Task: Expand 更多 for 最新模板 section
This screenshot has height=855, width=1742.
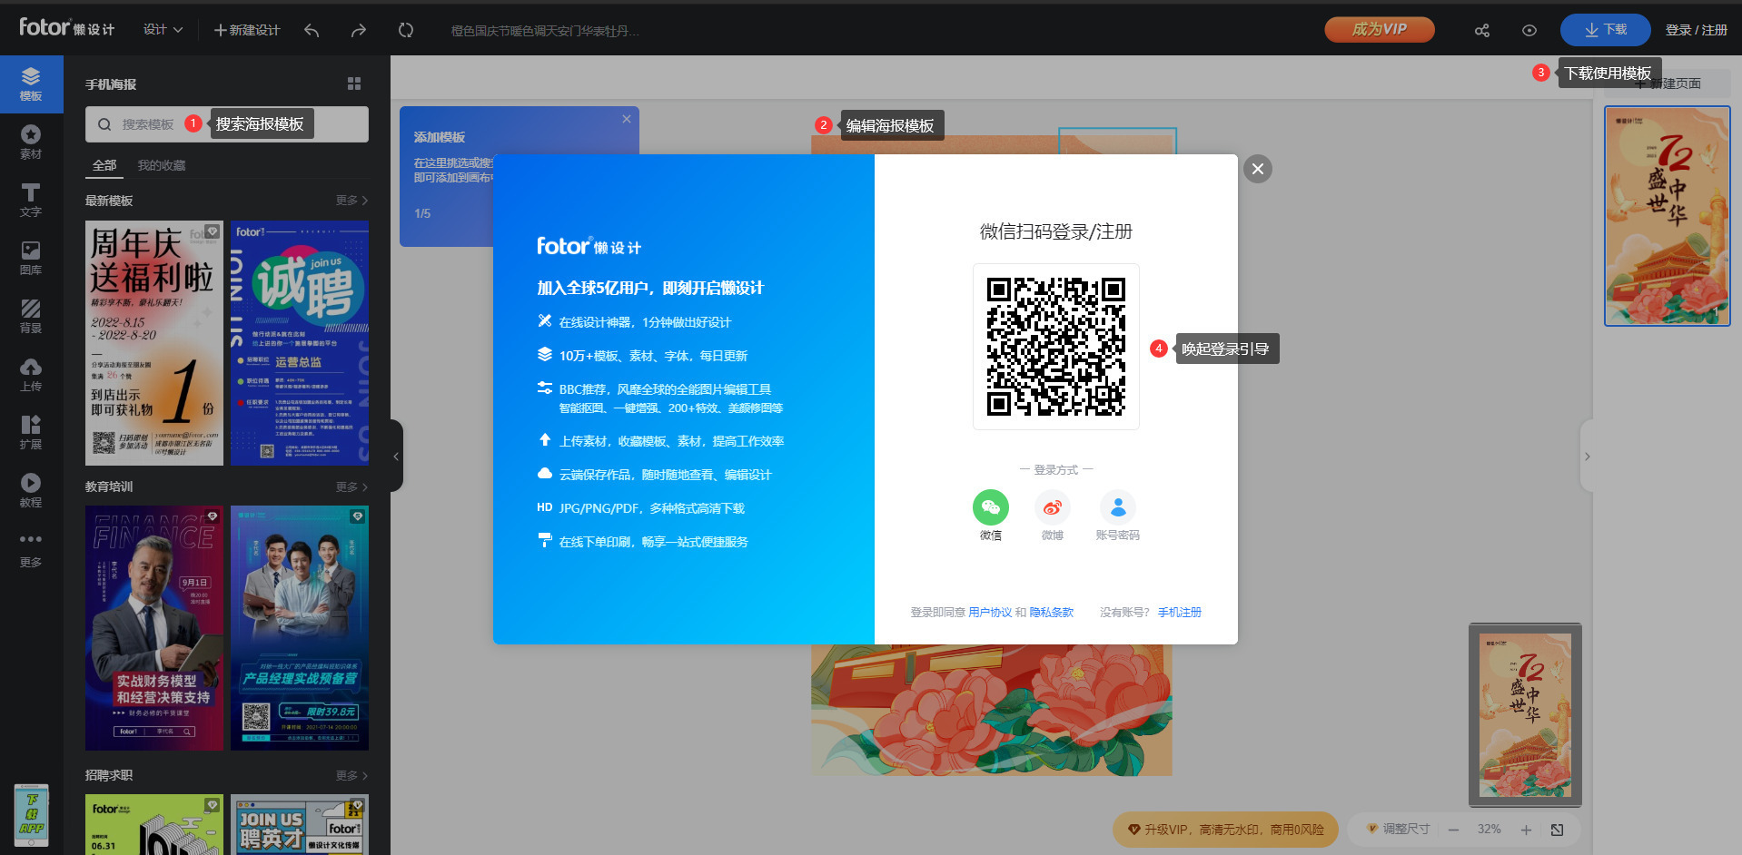Action: point(351,200)
